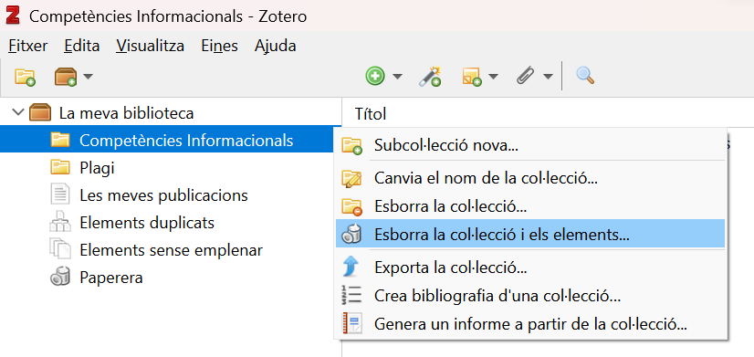Viewport: 754px width, 357px height.
Task: Open the Ajuda menu
Action: (275, 46)
